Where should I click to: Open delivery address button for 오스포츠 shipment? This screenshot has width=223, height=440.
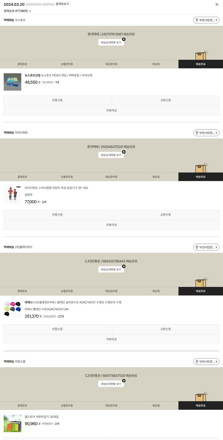[x=206, y=20]
